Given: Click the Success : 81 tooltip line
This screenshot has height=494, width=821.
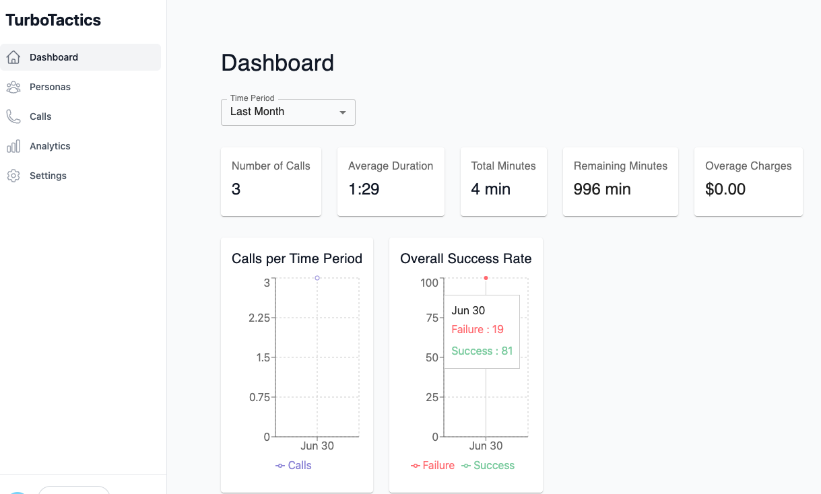Looking at the screenshot, I should (x=482, y=351).
